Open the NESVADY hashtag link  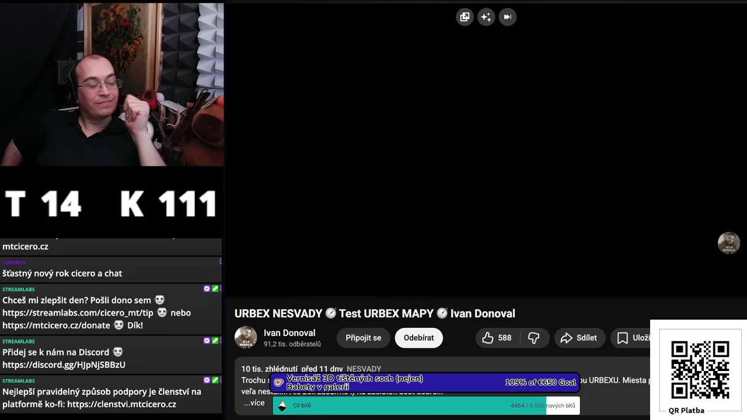(x=364, y=369)
